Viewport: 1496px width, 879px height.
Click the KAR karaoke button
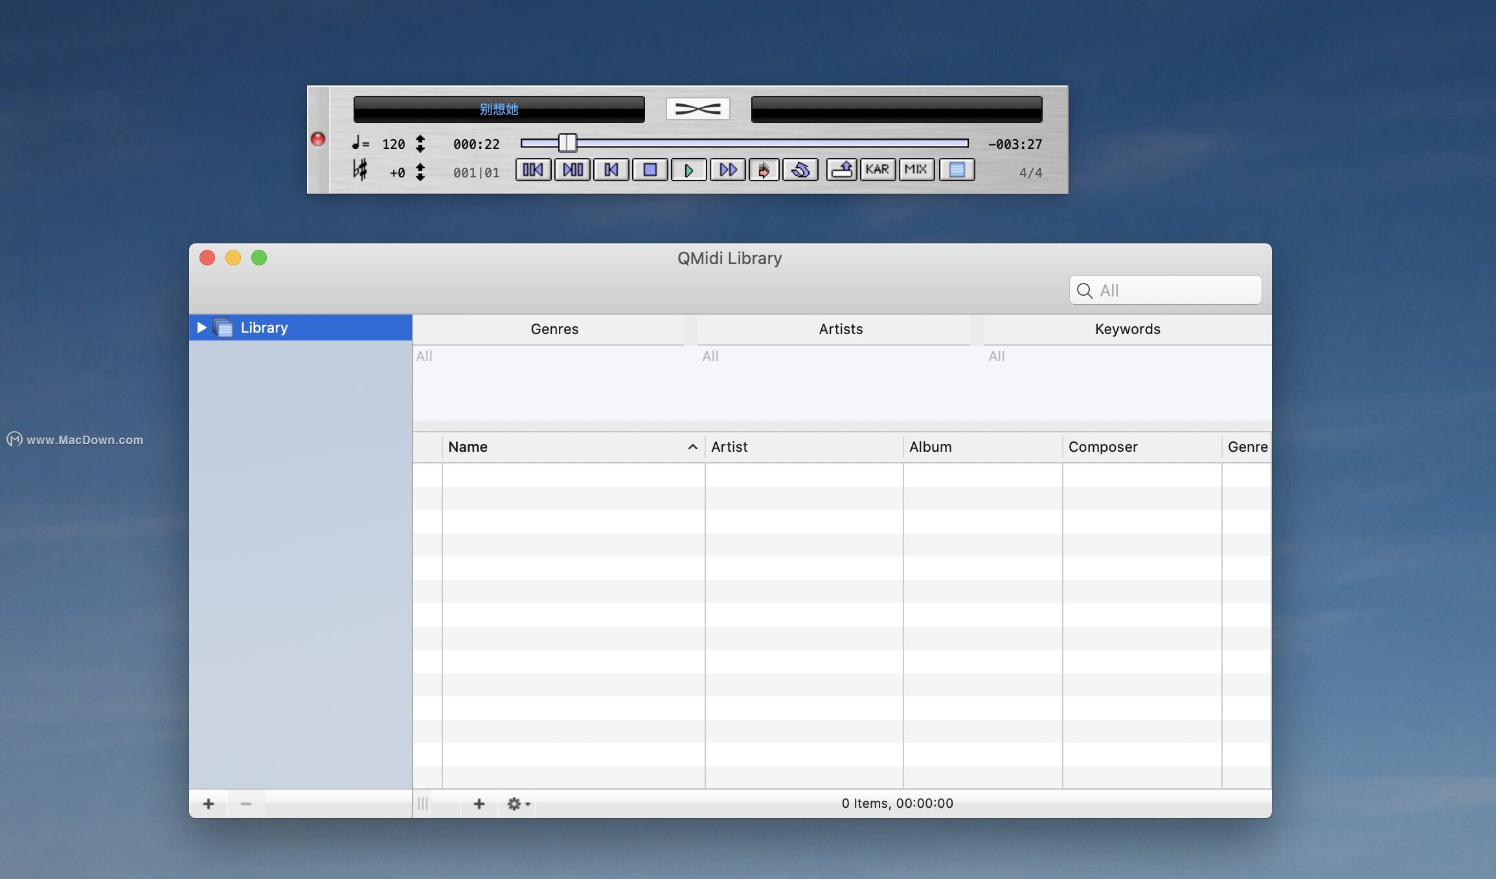(x=878, y=170)
